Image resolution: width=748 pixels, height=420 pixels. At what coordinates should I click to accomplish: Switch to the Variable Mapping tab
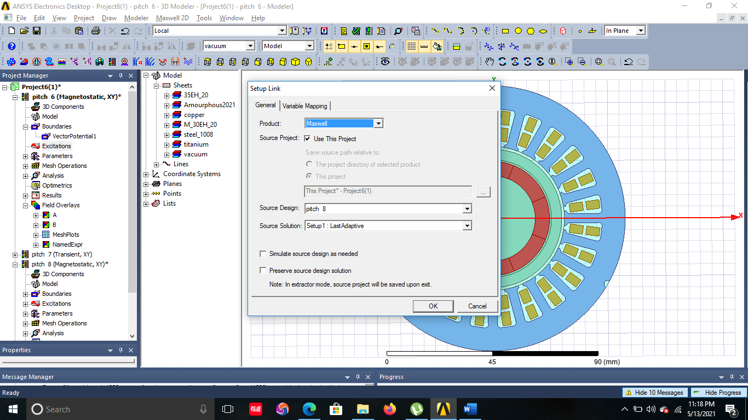305,106
